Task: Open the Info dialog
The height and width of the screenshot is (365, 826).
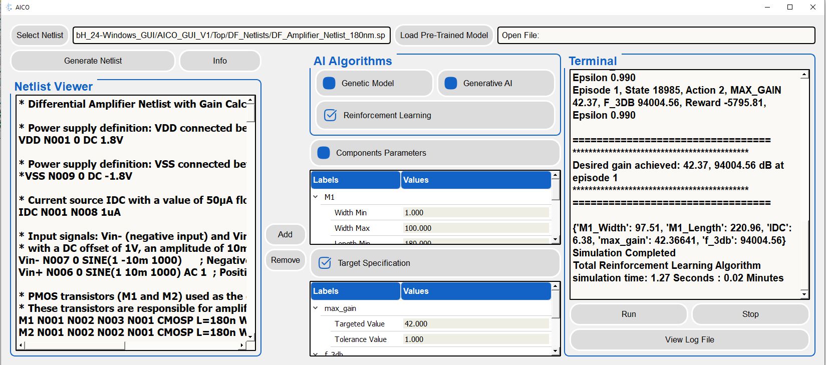Action: pyautogui.click(x=219, y=61)
